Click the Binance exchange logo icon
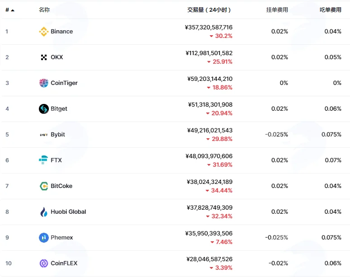 [44, 32]
